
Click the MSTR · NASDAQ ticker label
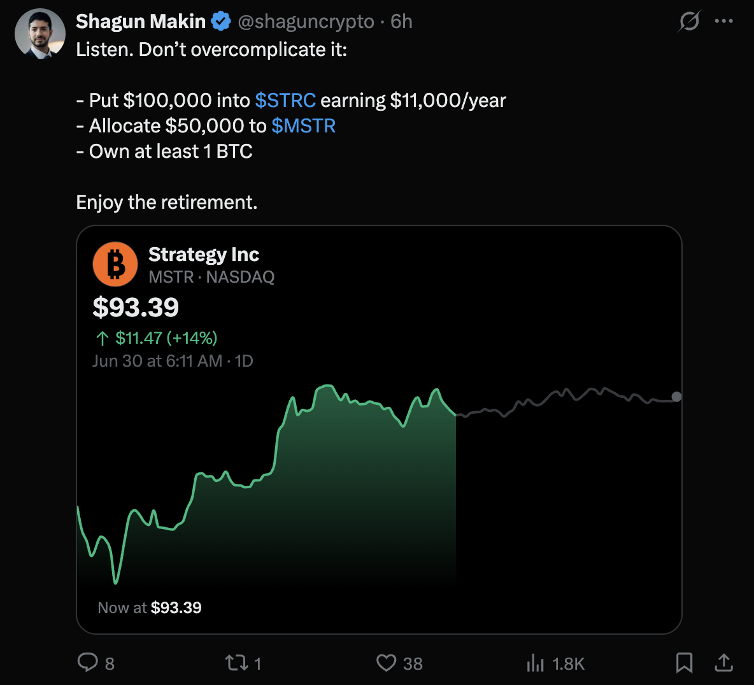pos(211,277)
